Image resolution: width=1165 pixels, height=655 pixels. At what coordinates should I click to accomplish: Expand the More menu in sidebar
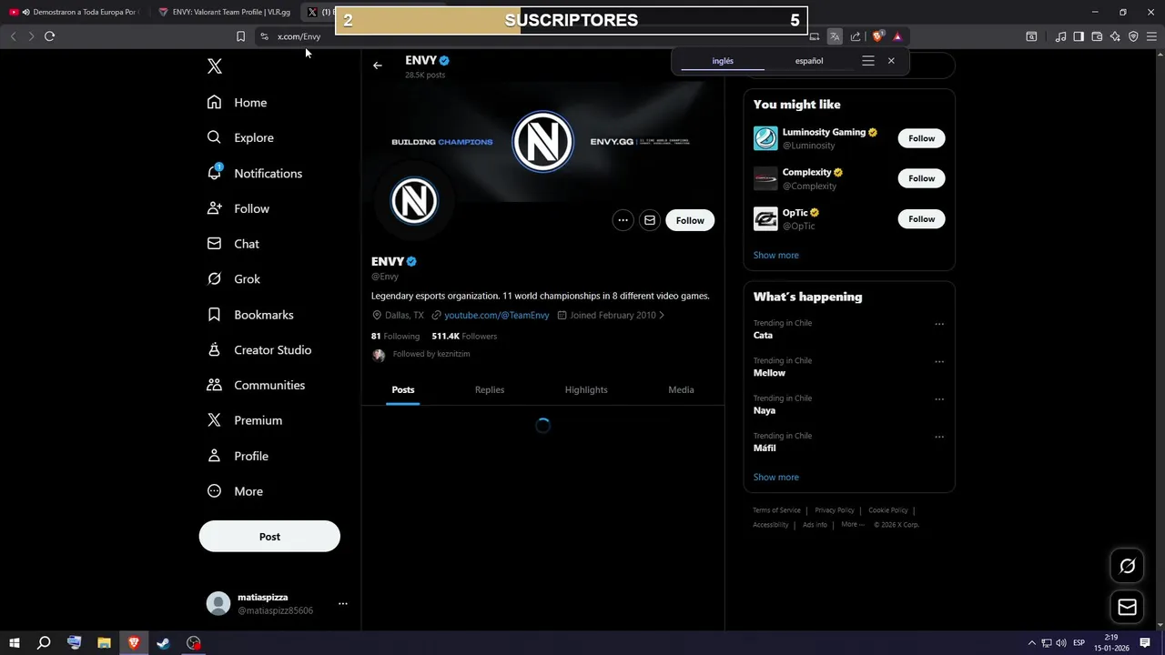[x=235, y=491]
